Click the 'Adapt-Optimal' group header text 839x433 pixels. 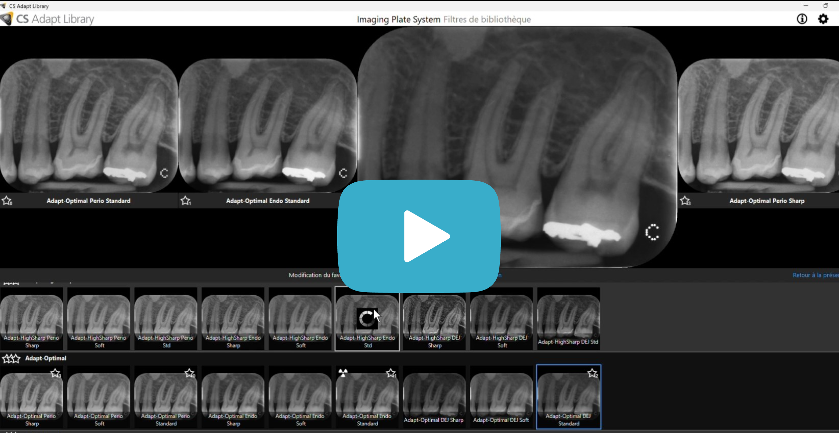point(46,358)
